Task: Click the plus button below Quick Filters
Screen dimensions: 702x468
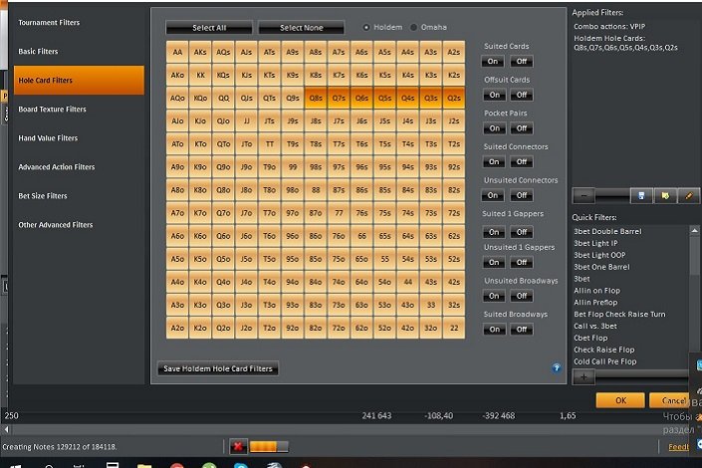Action: pos(585,376)
